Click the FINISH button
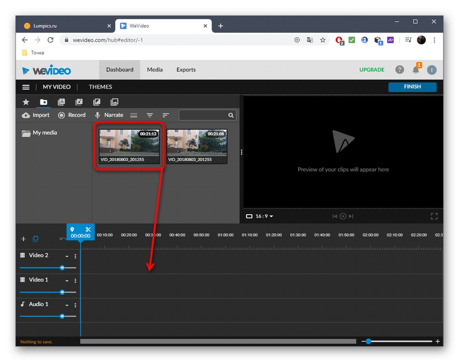Image resolution: width=459 pixels, height=362 pixels. 412,87
